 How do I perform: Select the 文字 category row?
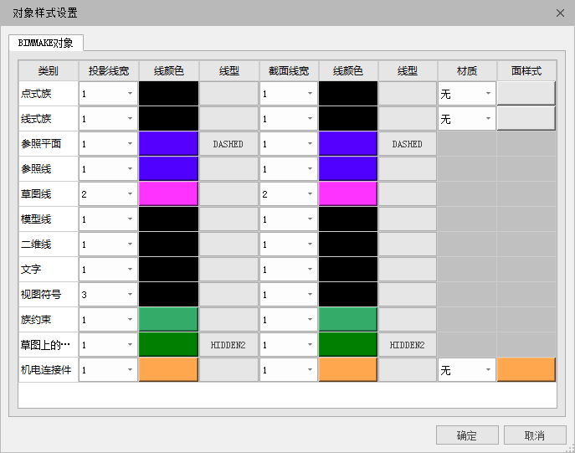(48, 270)
